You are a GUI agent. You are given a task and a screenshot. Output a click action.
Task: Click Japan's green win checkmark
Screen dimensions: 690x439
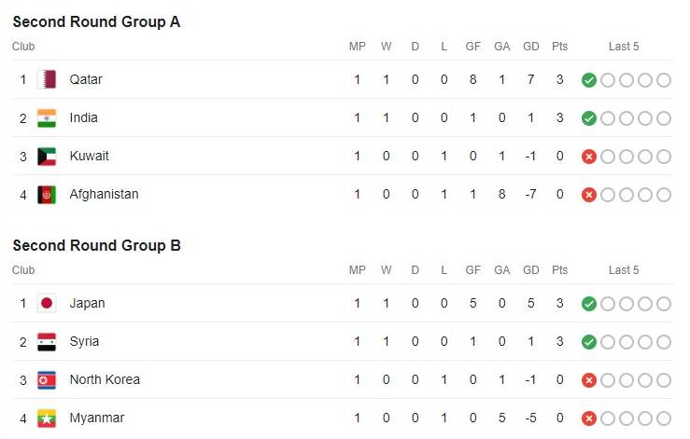tap(589, 304)
